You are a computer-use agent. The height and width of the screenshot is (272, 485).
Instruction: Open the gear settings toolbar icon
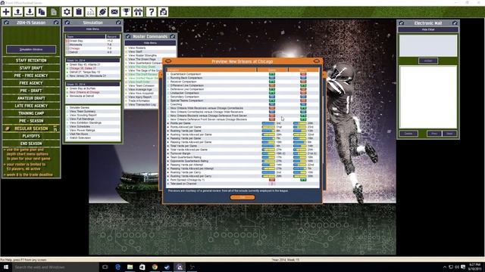click(67, 12)
